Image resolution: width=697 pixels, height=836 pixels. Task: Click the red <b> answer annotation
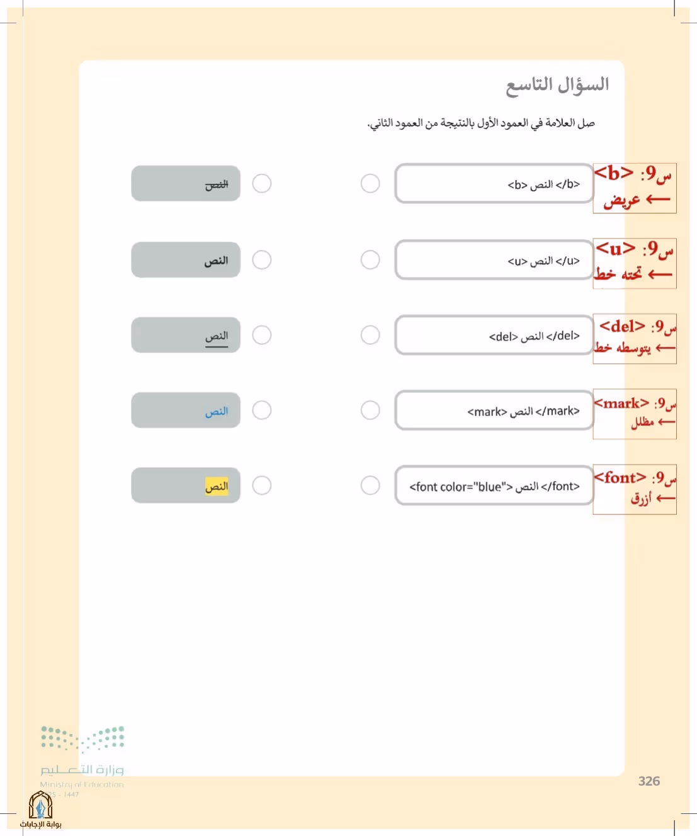635,188
